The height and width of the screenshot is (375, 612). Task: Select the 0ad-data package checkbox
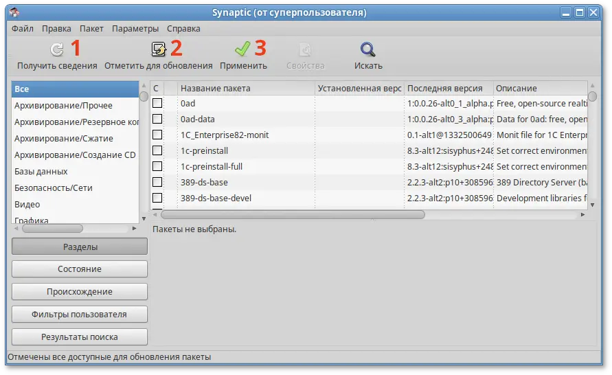tap(157, 119)
